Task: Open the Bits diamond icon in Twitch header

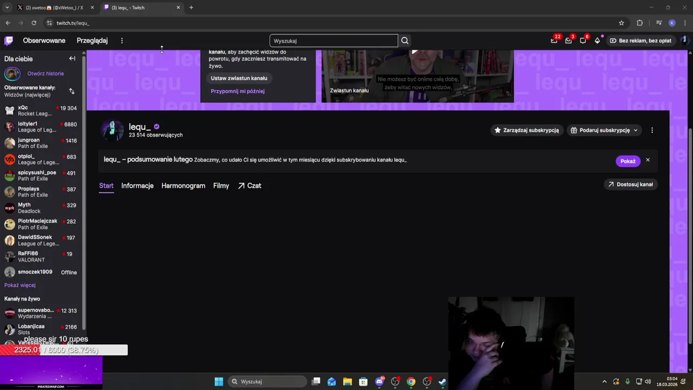Action: [597, 41]
